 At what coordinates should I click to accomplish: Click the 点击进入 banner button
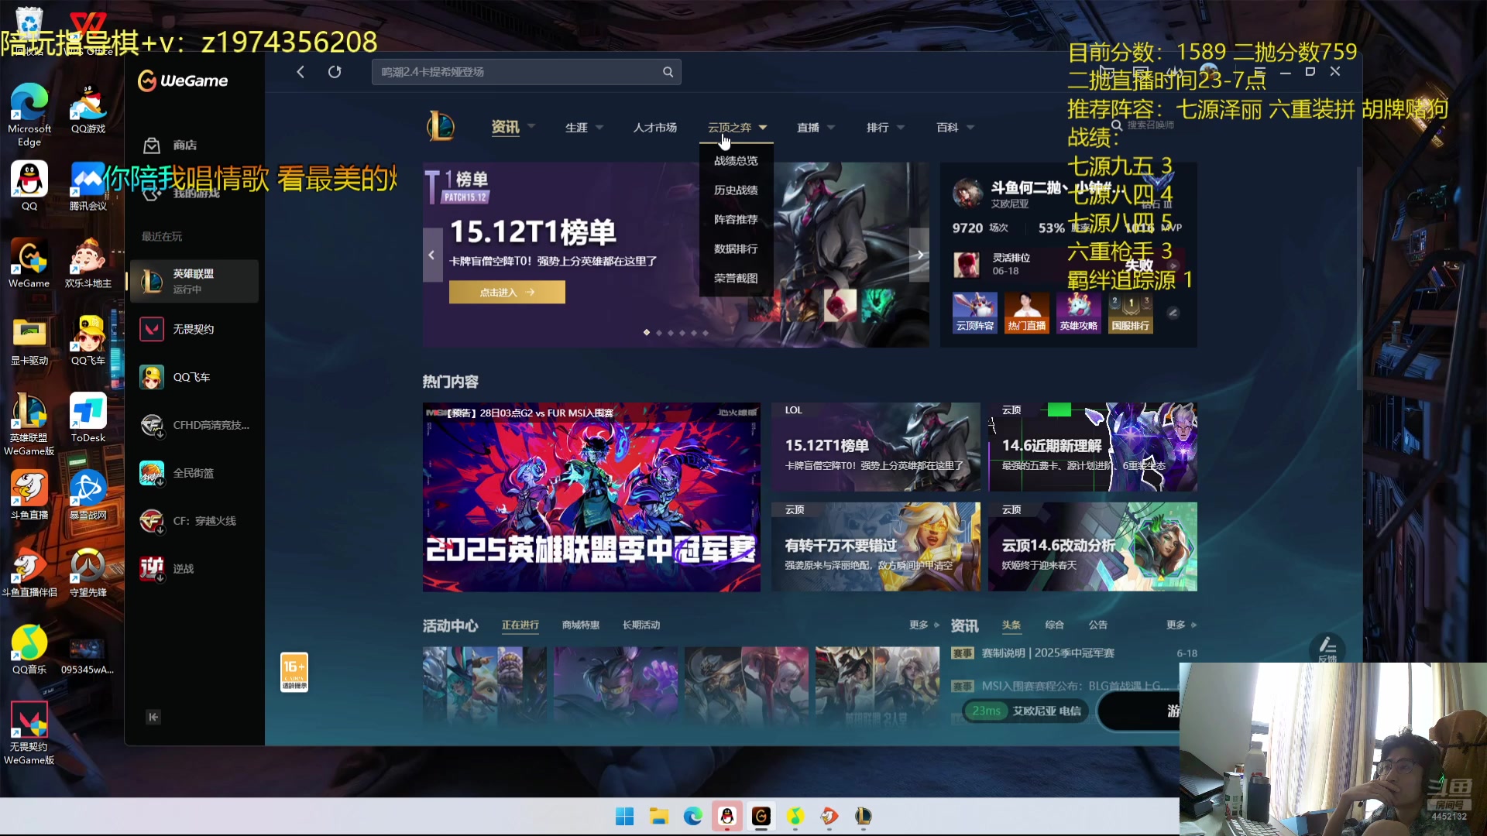507,293
